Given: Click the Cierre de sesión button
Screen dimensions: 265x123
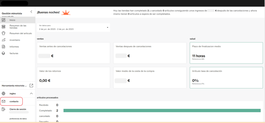Looking at the screenshot, I should [18, 109].
